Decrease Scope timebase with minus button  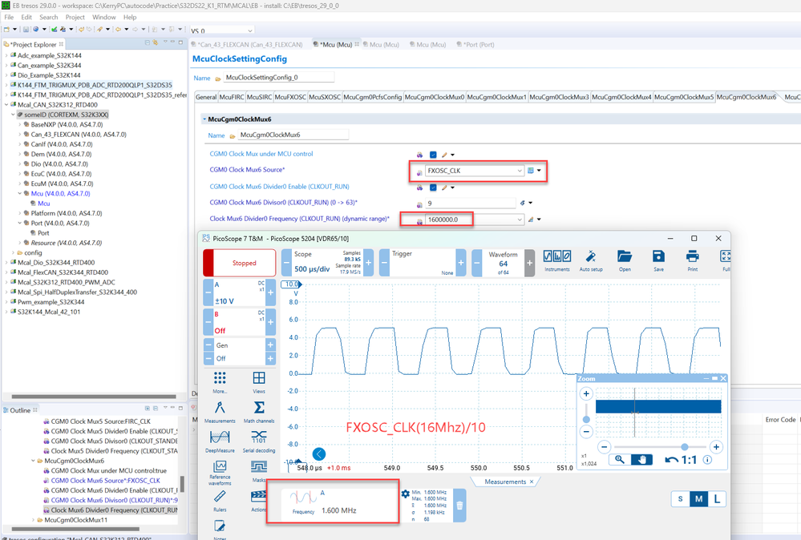(x=286, y=263)
